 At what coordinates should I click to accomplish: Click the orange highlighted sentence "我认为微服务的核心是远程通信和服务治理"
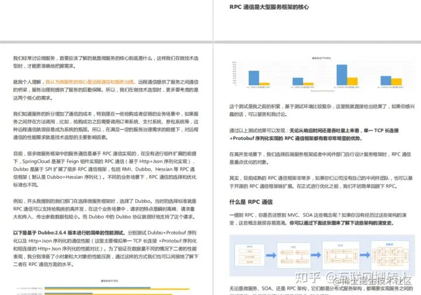pos(89,82)
